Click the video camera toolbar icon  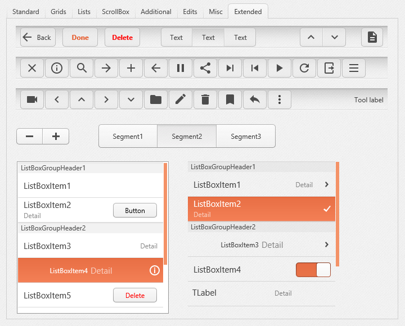[x=32, y=99]
